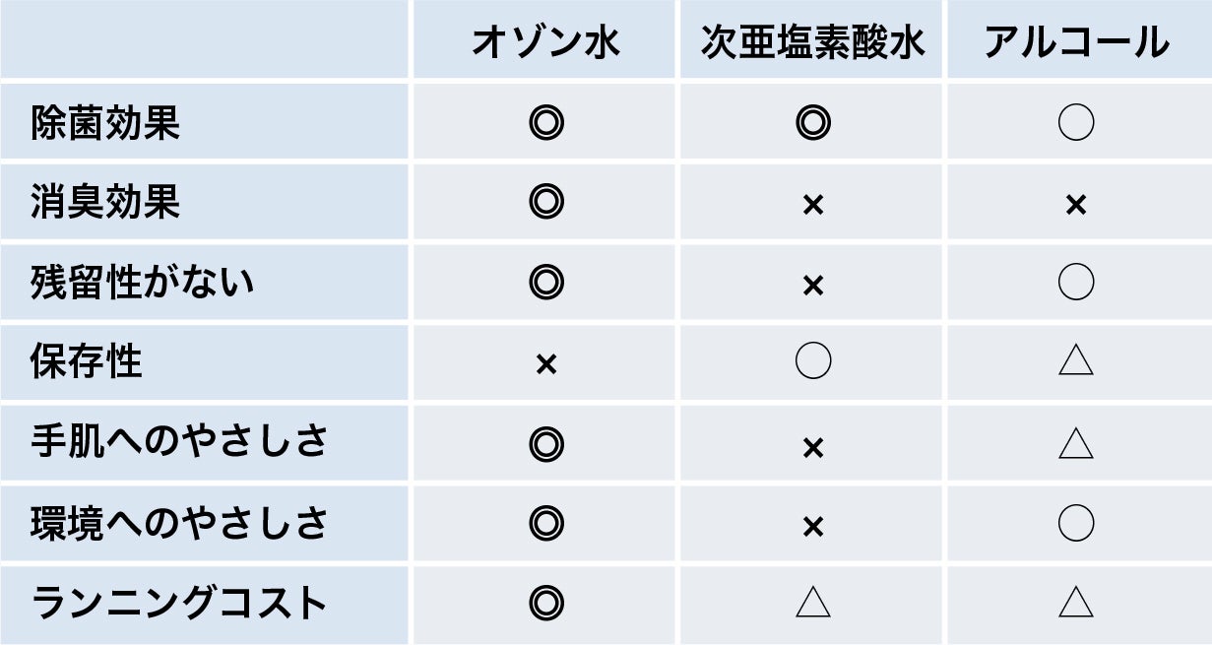Select the 環境へのやさしさ row label

click(x=179, y=522)
